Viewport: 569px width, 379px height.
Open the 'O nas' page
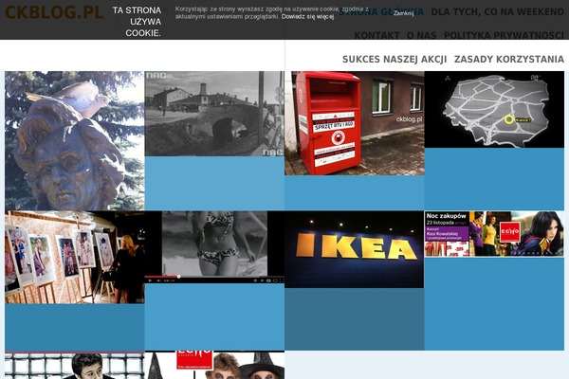pyautogui.click(x=422, y=36)
